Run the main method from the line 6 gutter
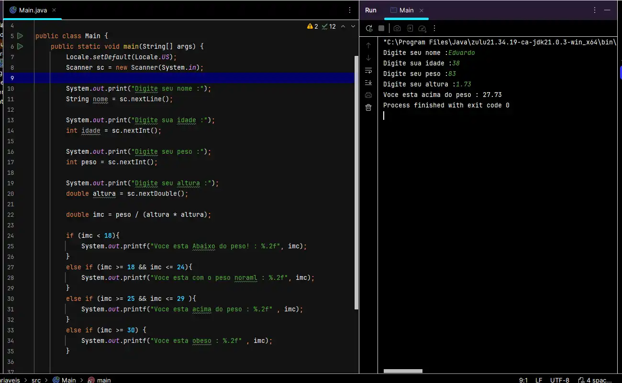 point(20,46)
